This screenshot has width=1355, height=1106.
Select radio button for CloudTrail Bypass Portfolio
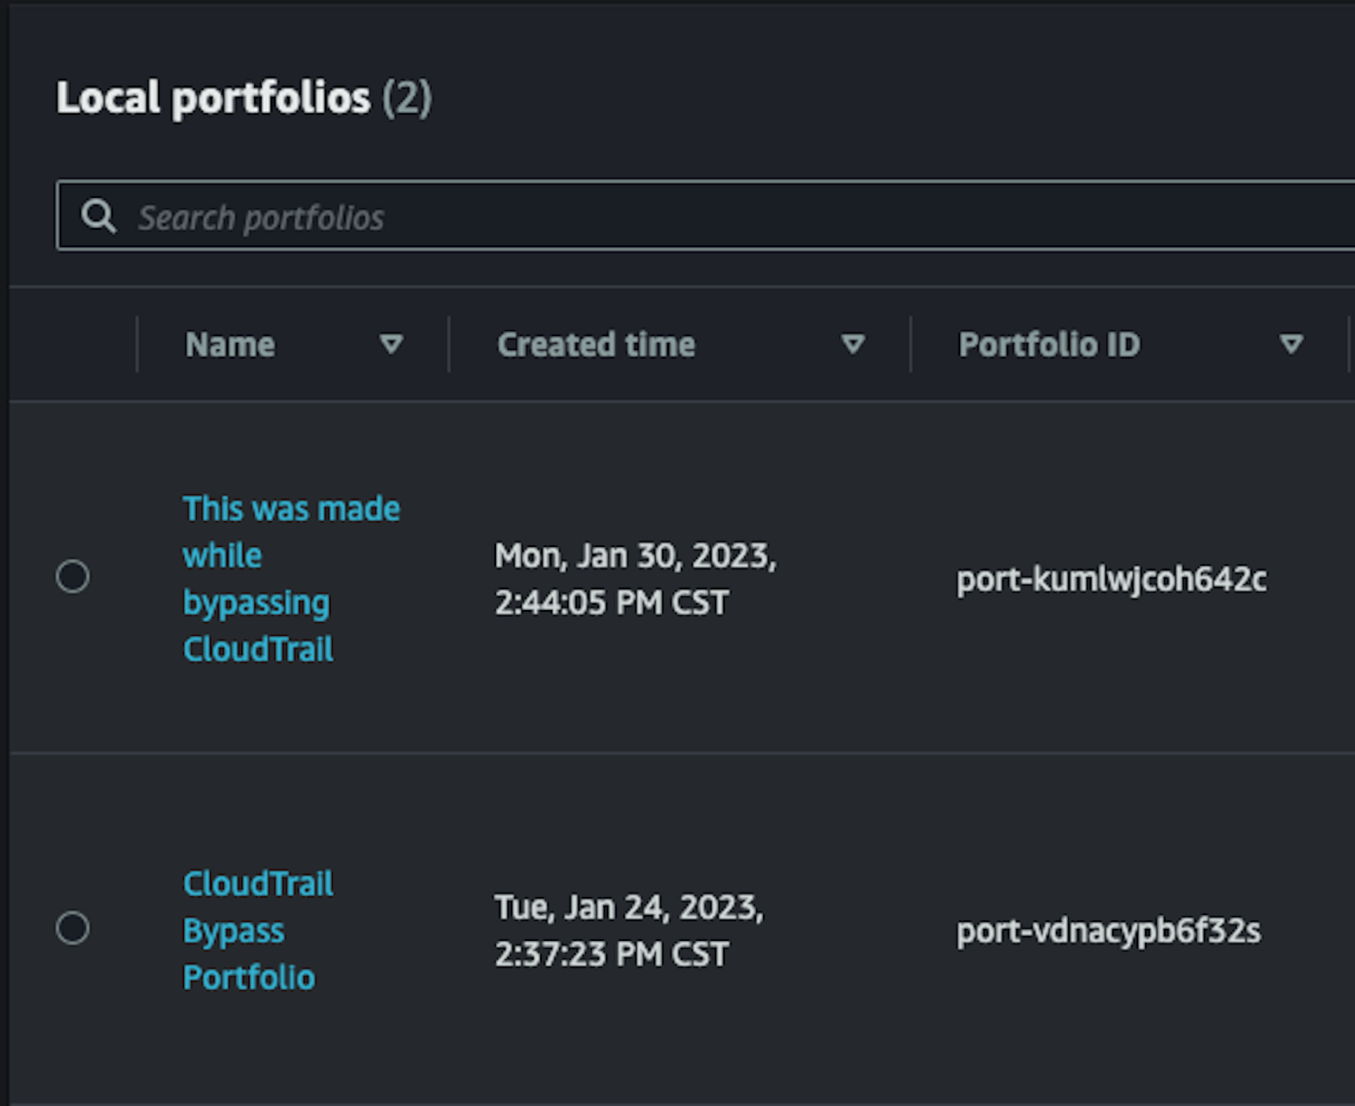(x=73, y=929)
